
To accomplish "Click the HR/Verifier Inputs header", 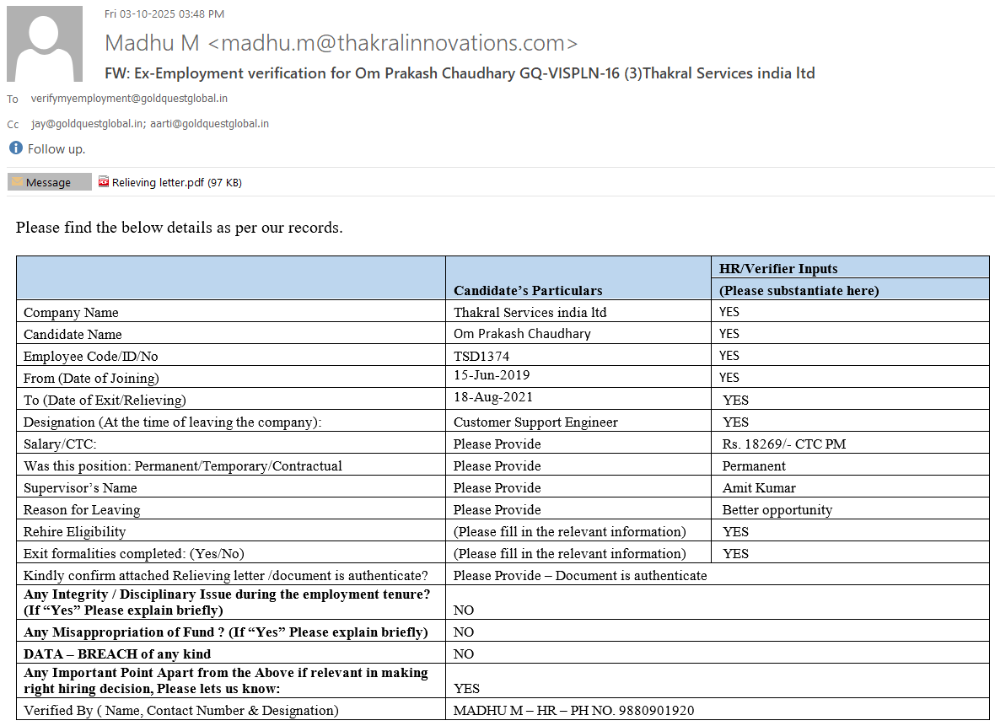I will (778, 268).
